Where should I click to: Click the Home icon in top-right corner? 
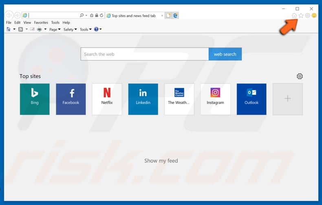pyautogui.click(x=294, y=15)
